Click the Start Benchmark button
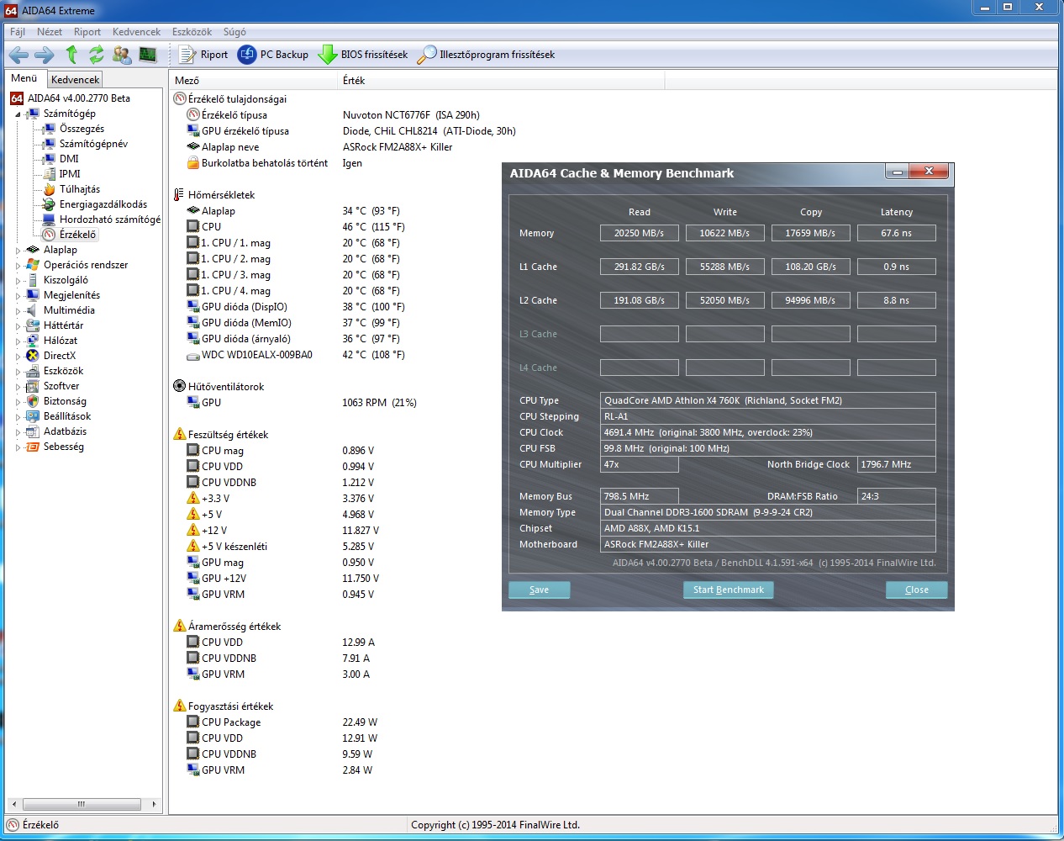The height and width of the screenshot is (841, 1064). click(x=729, y=590)
